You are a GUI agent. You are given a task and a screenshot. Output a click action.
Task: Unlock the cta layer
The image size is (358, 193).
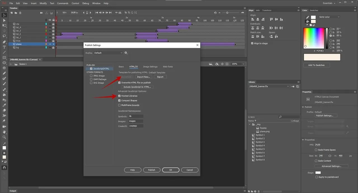[x=53, y=24]
